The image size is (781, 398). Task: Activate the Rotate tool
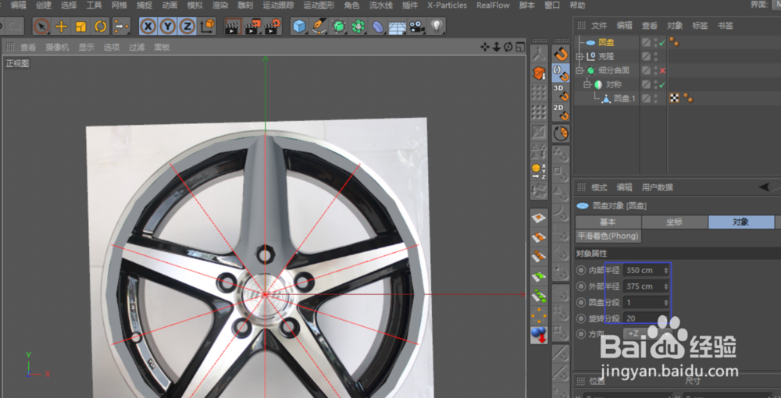101,27
